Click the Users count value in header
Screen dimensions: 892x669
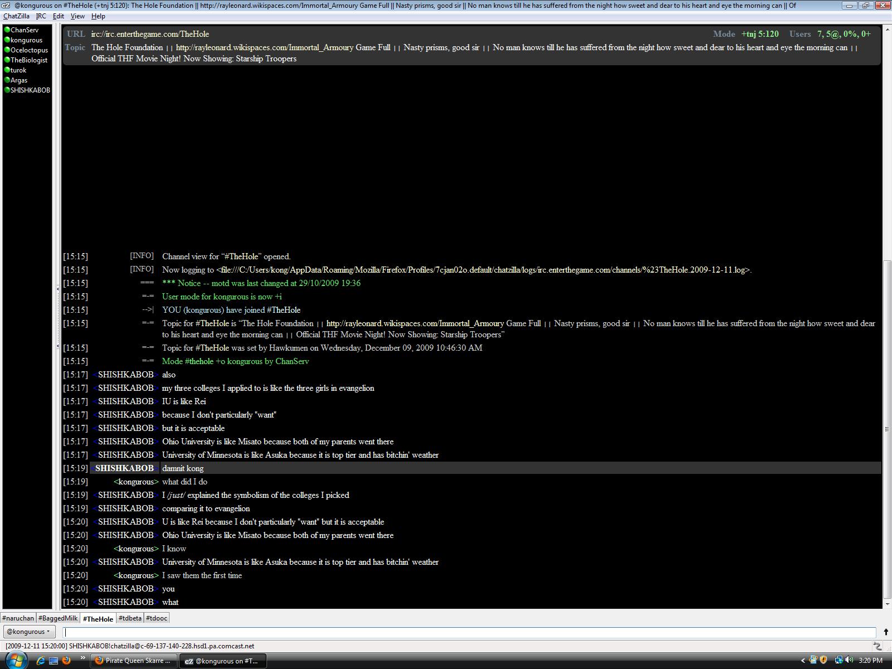pyautogui.click(x=844, y=34)
